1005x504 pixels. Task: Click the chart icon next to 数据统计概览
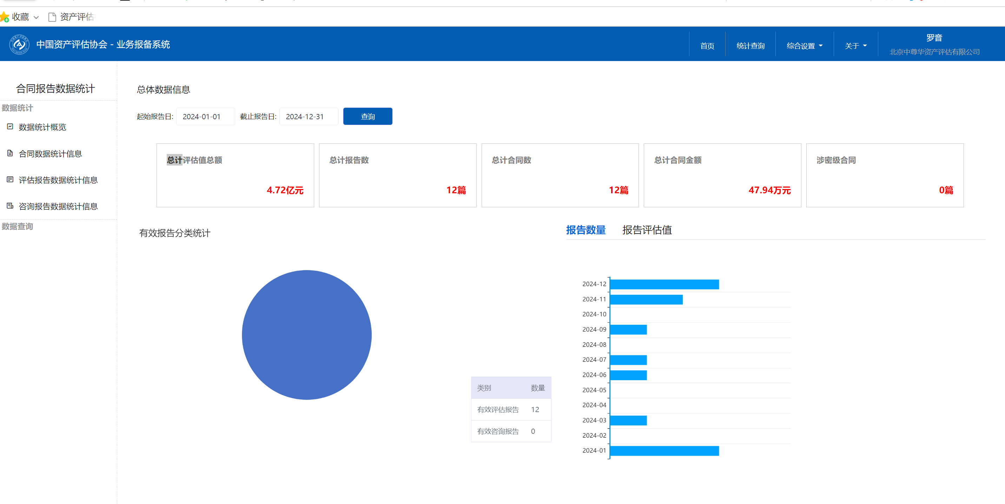click(x=10, y=127)
